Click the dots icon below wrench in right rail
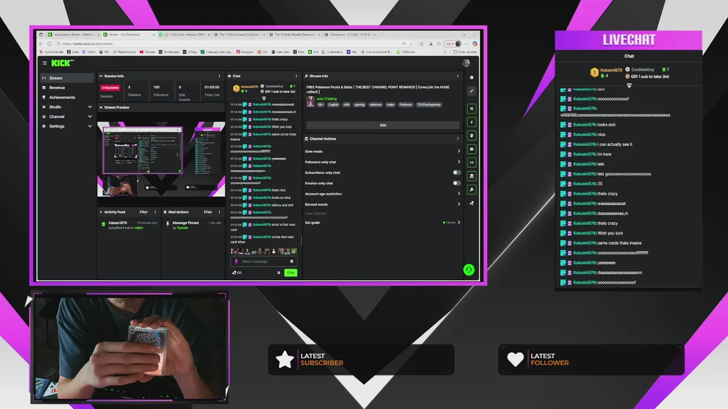This screenshot has width=728, height=409. pos(471,203)
